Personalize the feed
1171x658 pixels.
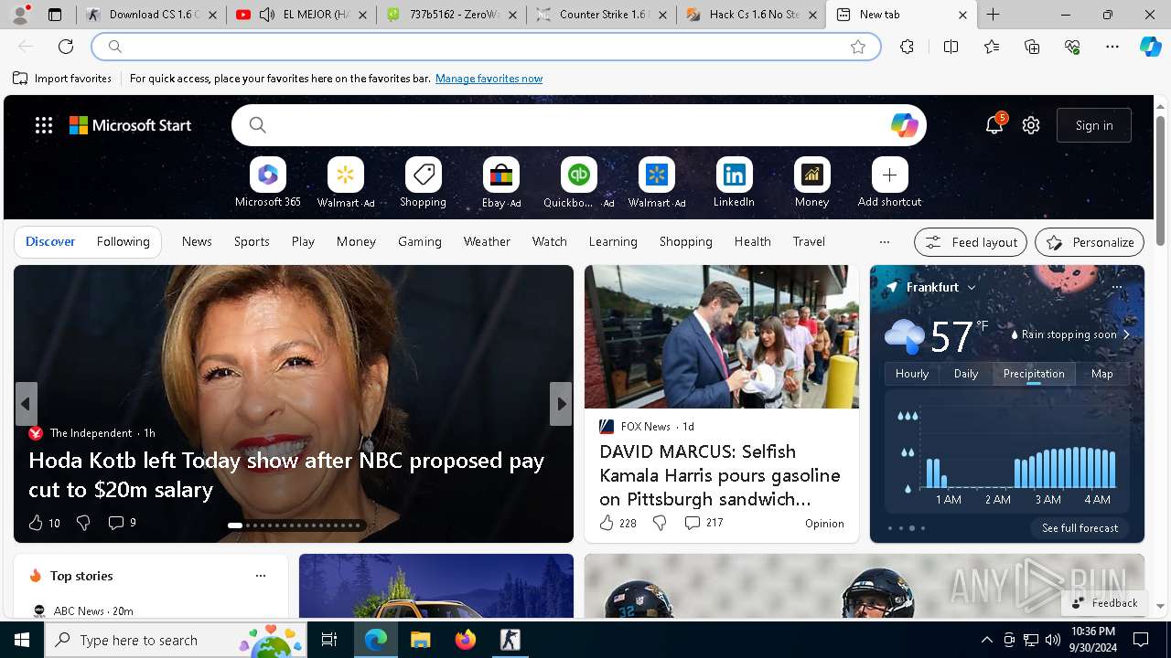point(1090,242)
